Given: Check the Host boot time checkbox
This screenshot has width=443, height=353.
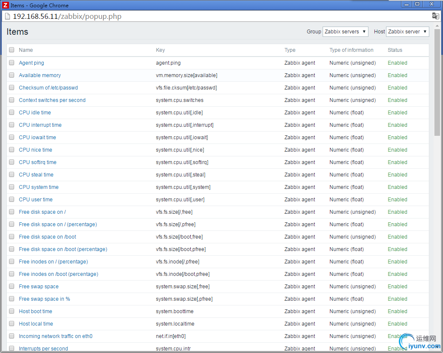Looking at the screenshot, I should pyautogui.click(x=12, y=311).
